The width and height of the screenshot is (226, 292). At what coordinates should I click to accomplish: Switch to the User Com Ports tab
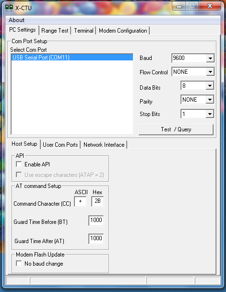click(x=60, y=145)
